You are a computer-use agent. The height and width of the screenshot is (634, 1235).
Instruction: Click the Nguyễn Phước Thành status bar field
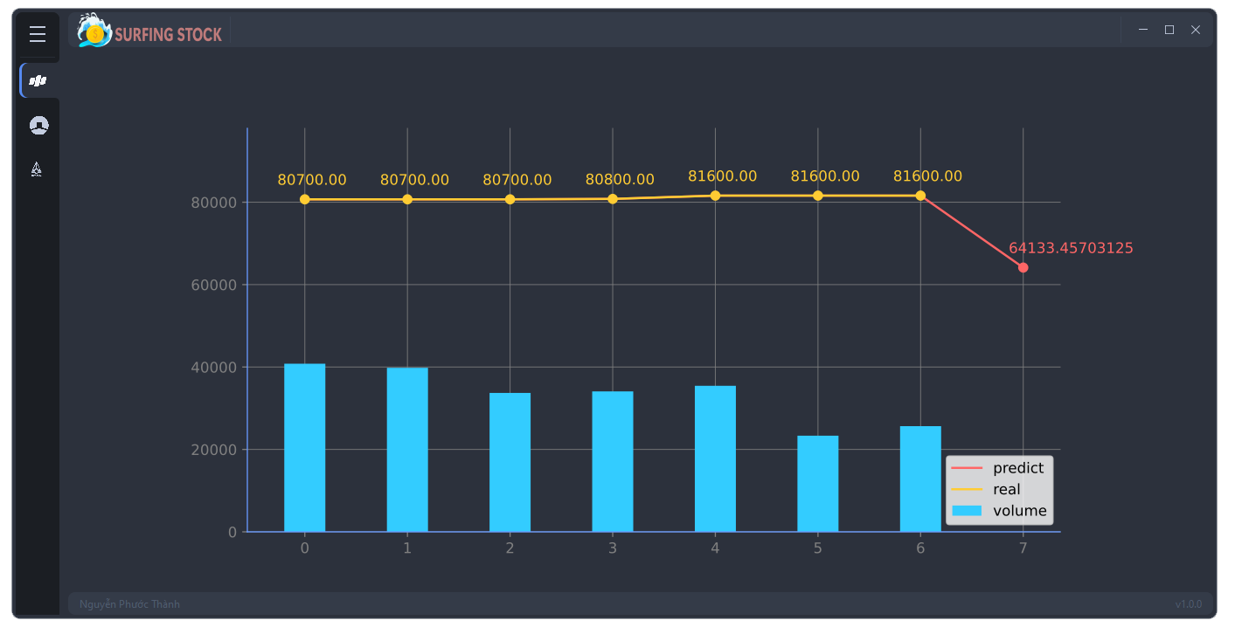click(129, 603)
